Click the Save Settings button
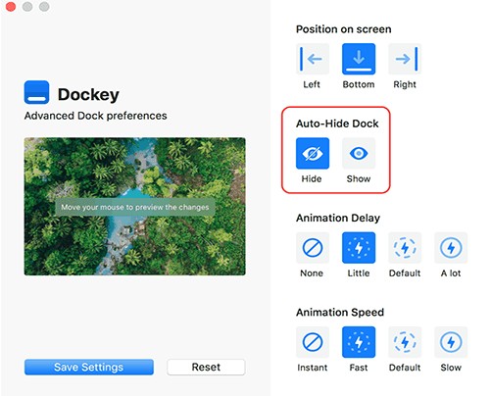This screenshot has width=491, height=396. coord(89,367)
